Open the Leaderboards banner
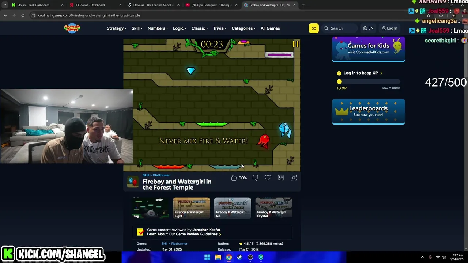 tap(368, 112)
